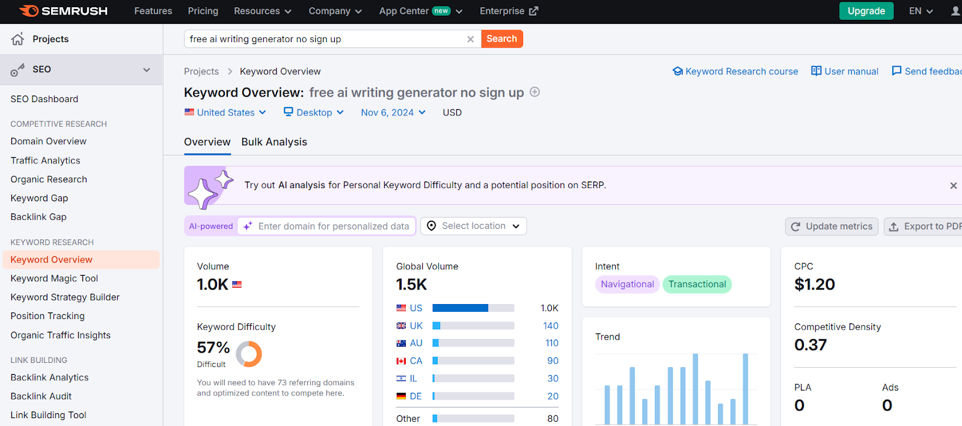Screen dimensions: 962x426
Task: Open the Desktop device dropdown
Action: click(x=314, y=112)
